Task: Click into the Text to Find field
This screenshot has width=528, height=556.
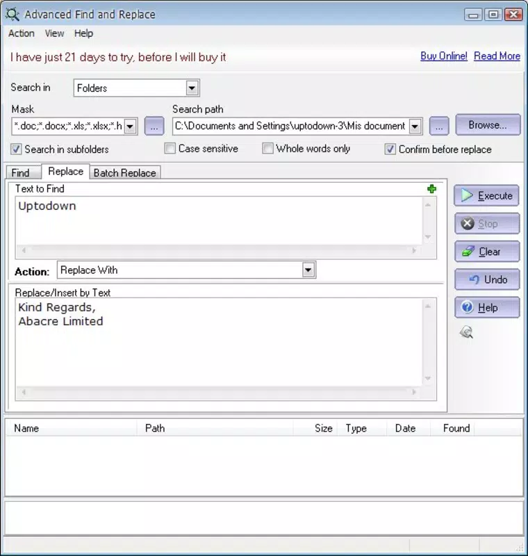Action: [219, 220]
